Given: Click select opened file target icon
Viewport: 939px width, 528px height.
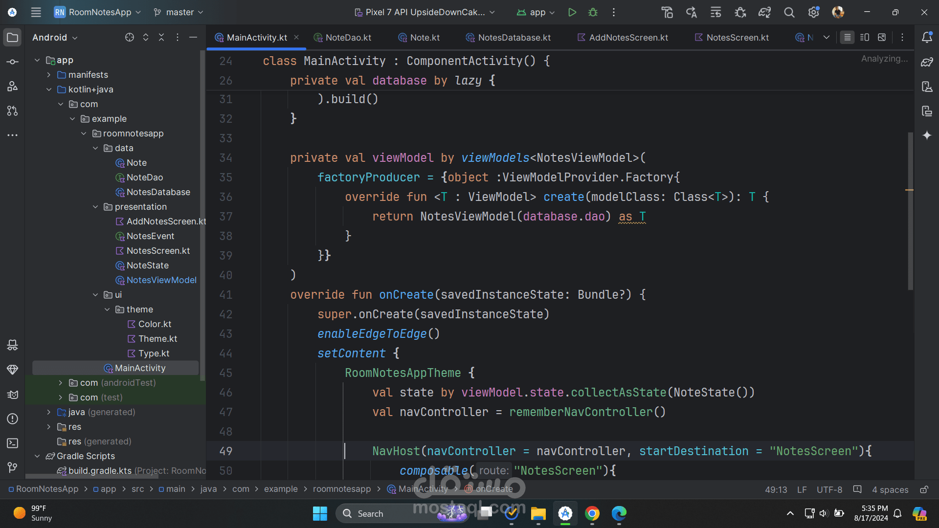Looking at the screenshot, I should click(x=129, y=38).
